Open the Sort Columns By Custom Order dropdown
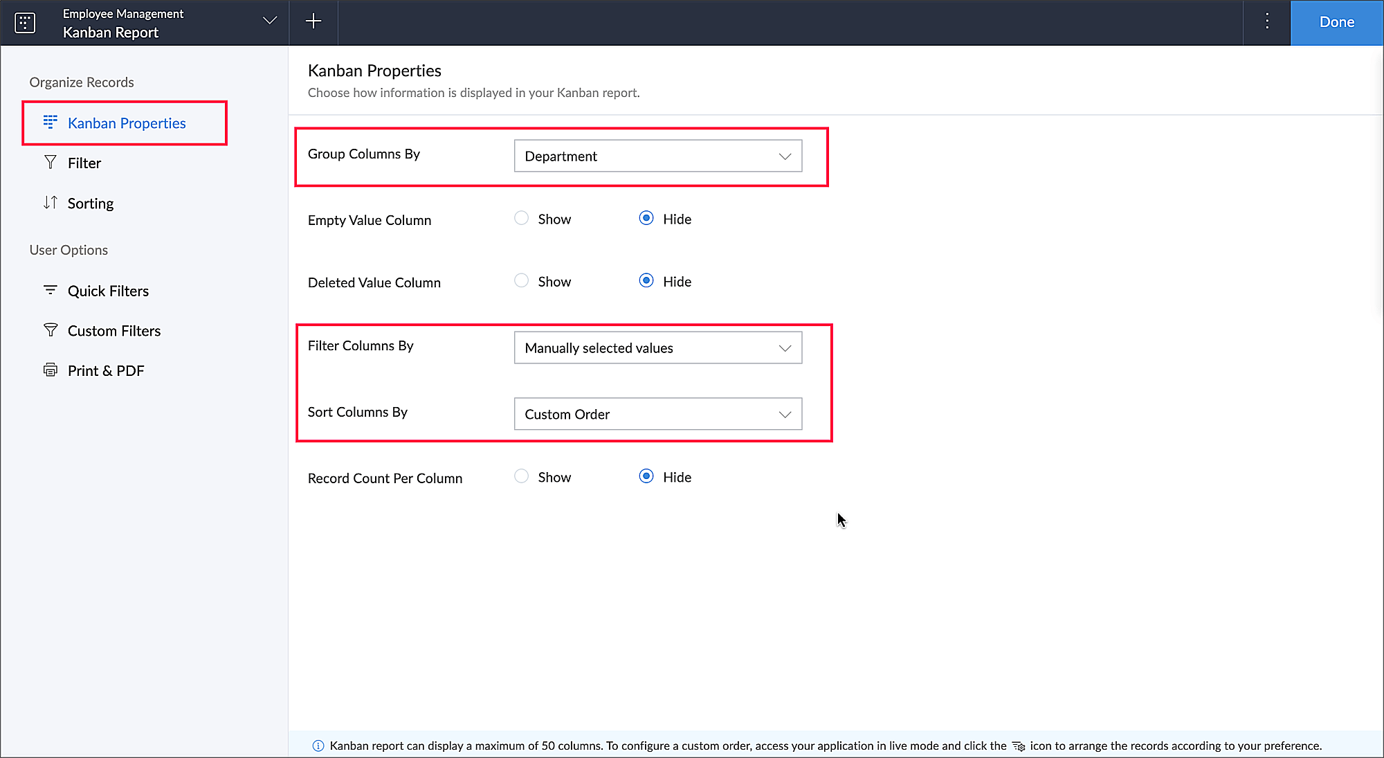Image resolution: width=1384 pixels, height=758 pixels. 657,414
